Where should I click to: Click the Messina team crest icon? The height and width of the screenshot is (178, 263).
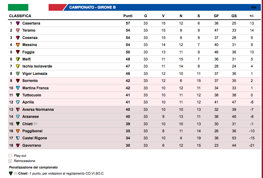(x=18, y=45)
